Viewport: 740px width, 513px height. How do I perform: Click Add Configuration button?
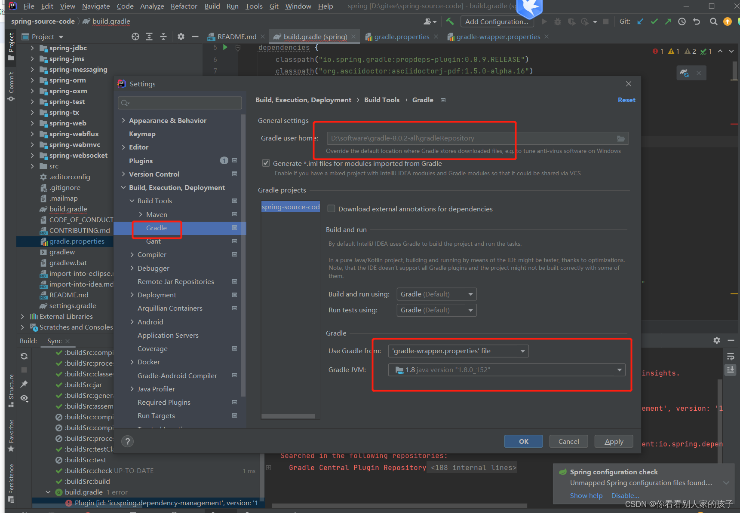click(497, 21)
